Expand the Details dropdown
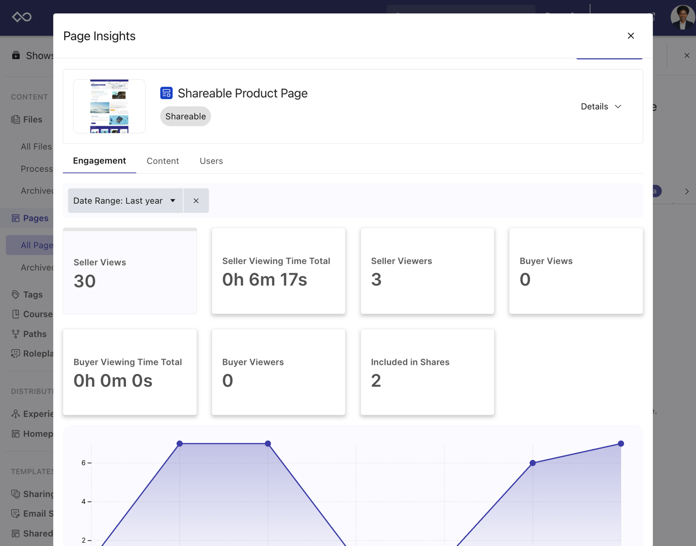 [x=601, y=106]
